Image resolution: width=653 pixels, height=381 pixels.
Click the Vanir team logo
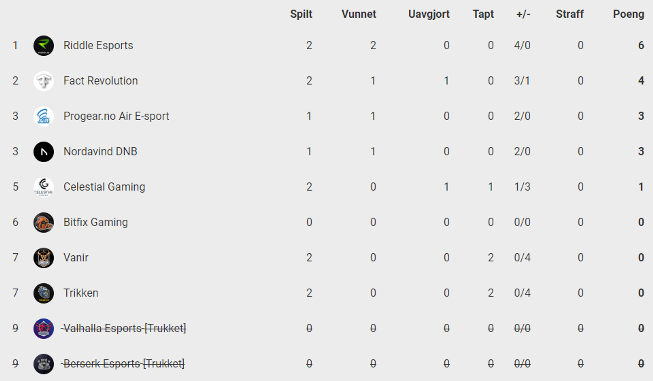(x=44, y=258)
